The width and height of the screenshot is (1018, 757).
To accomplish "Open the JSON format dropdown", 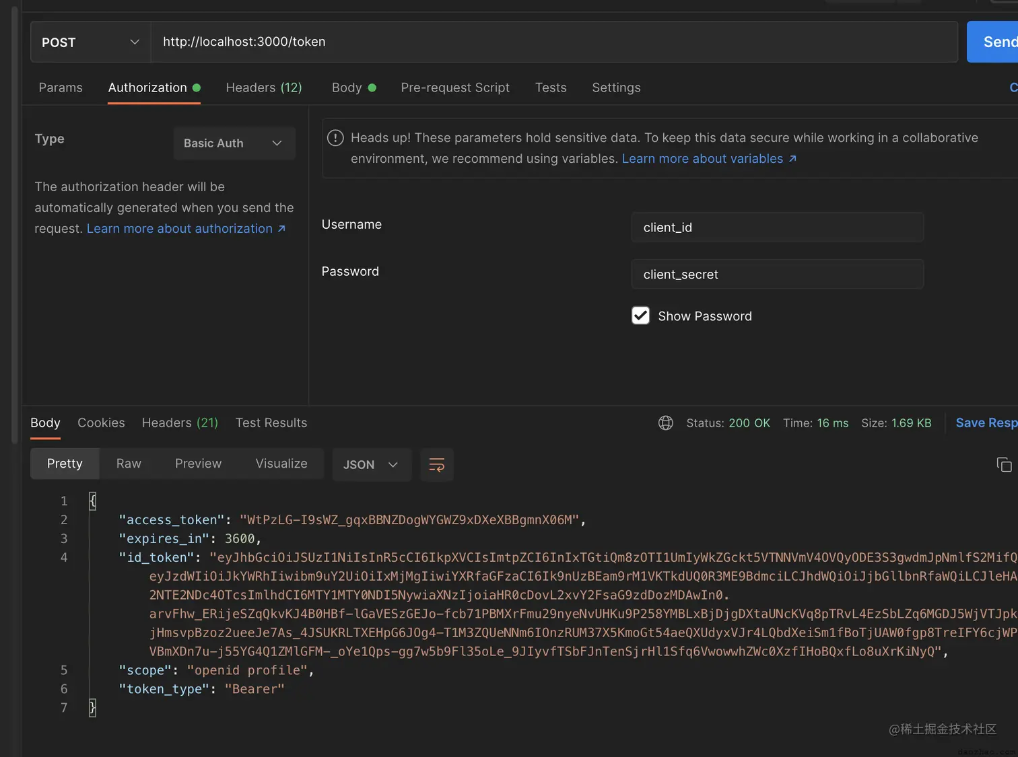I will [372, 465].
